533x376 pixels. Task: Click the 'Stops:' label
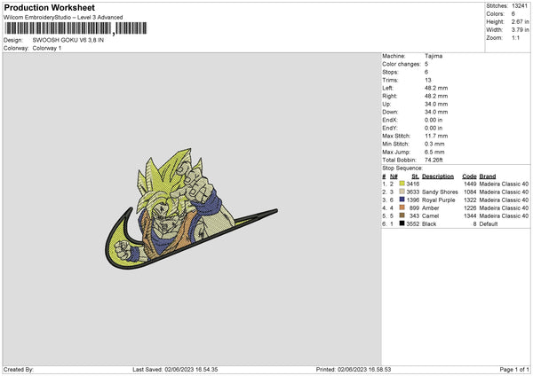(390, 72)
